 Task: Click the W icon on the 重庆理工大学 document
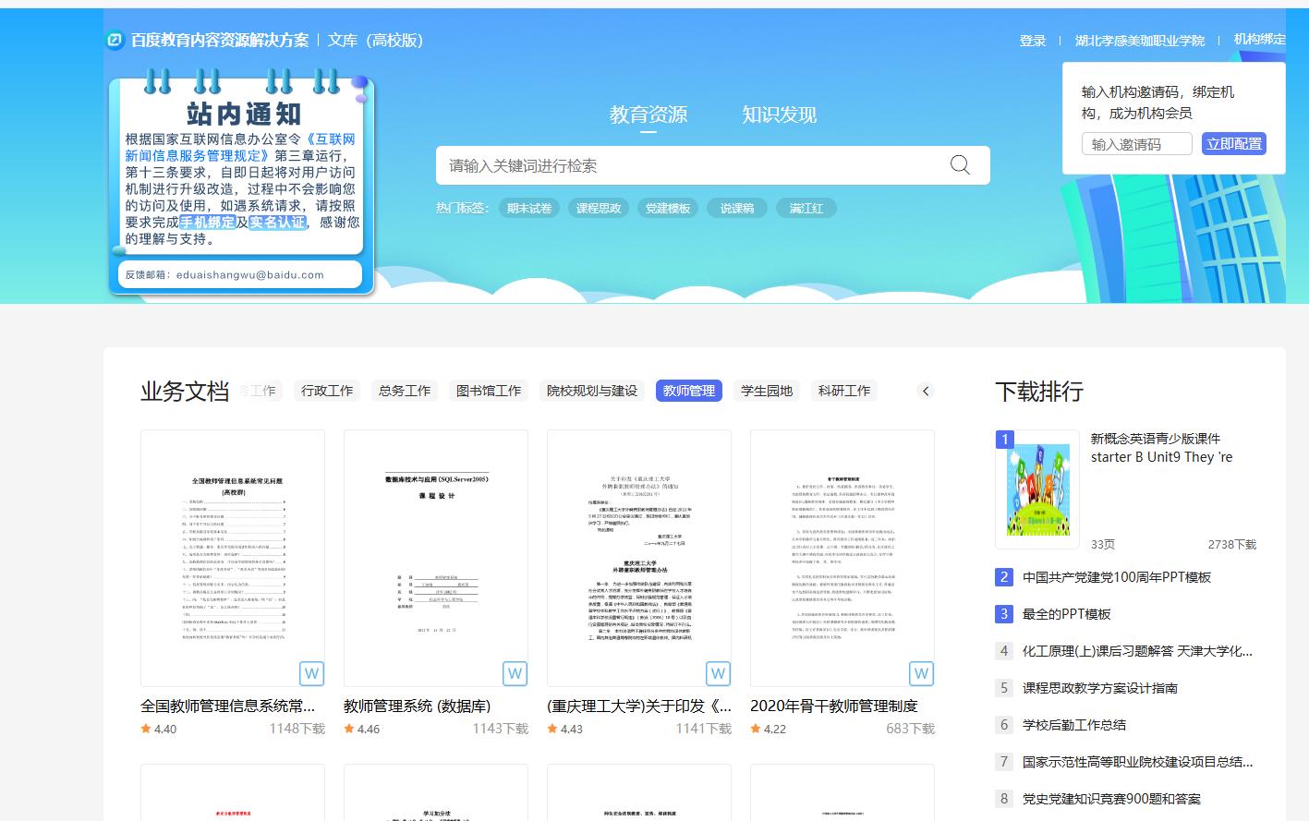tap(718, 673)
